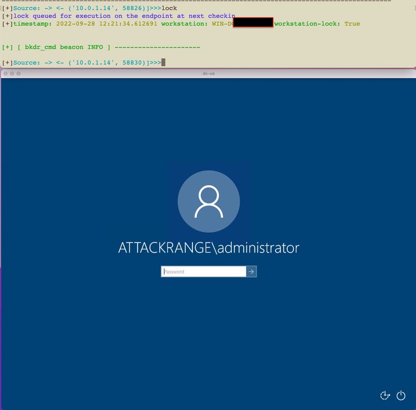The height and width of the screenshot is (410, 416).
Task: Close the dc-us window
Action: tap(6, 73)
